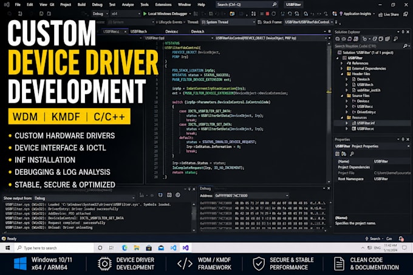Open Microsoft Store from the taskbar
This screenshot has width=413, height=275.
149,248
